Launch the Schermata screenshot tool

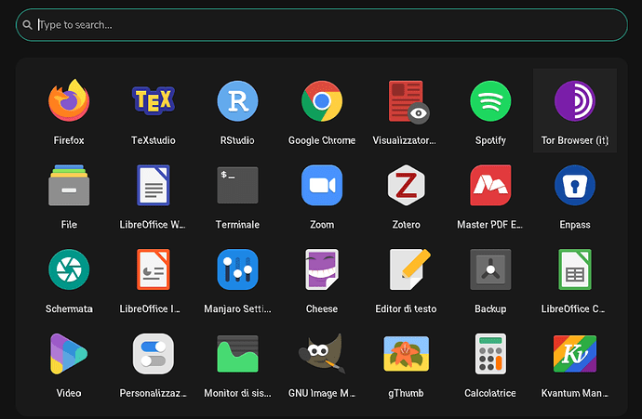point(69,269)
